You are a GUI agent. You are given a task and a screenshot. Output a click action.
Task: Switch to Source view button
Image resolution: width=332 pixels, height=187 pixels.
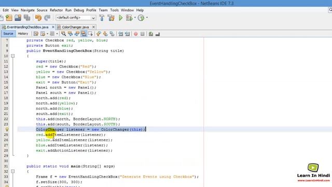pyautogui.click(x=8, y=33)
